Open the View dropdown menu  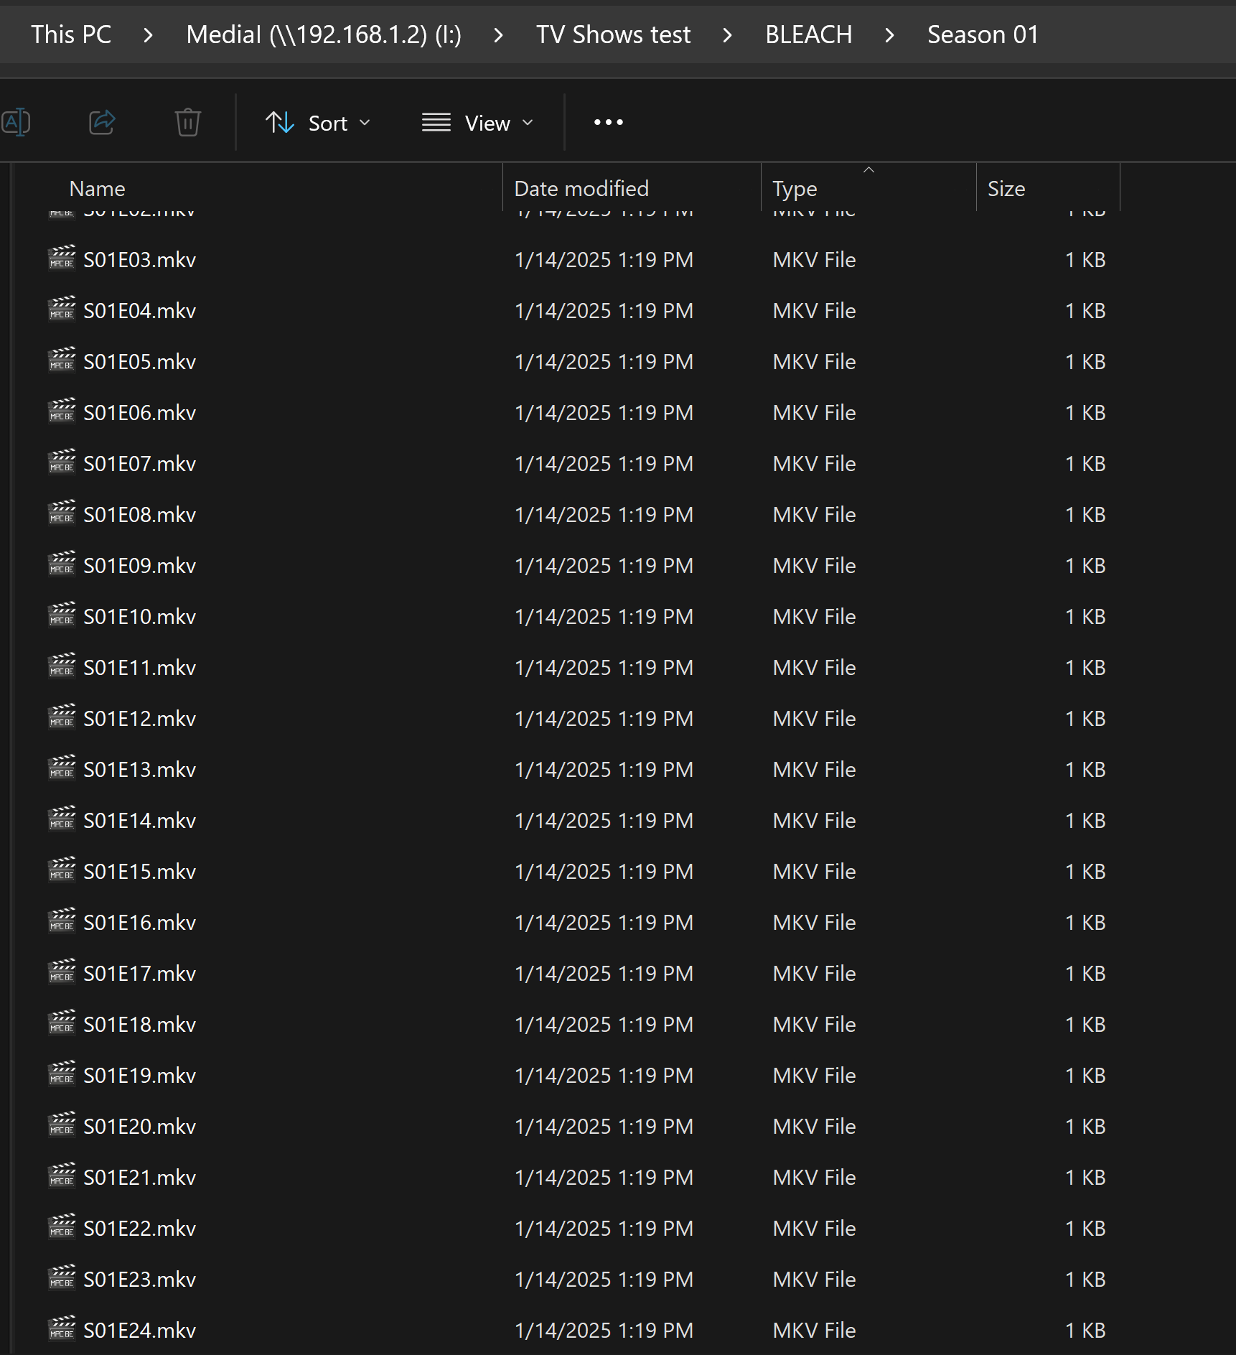(477, 123)
